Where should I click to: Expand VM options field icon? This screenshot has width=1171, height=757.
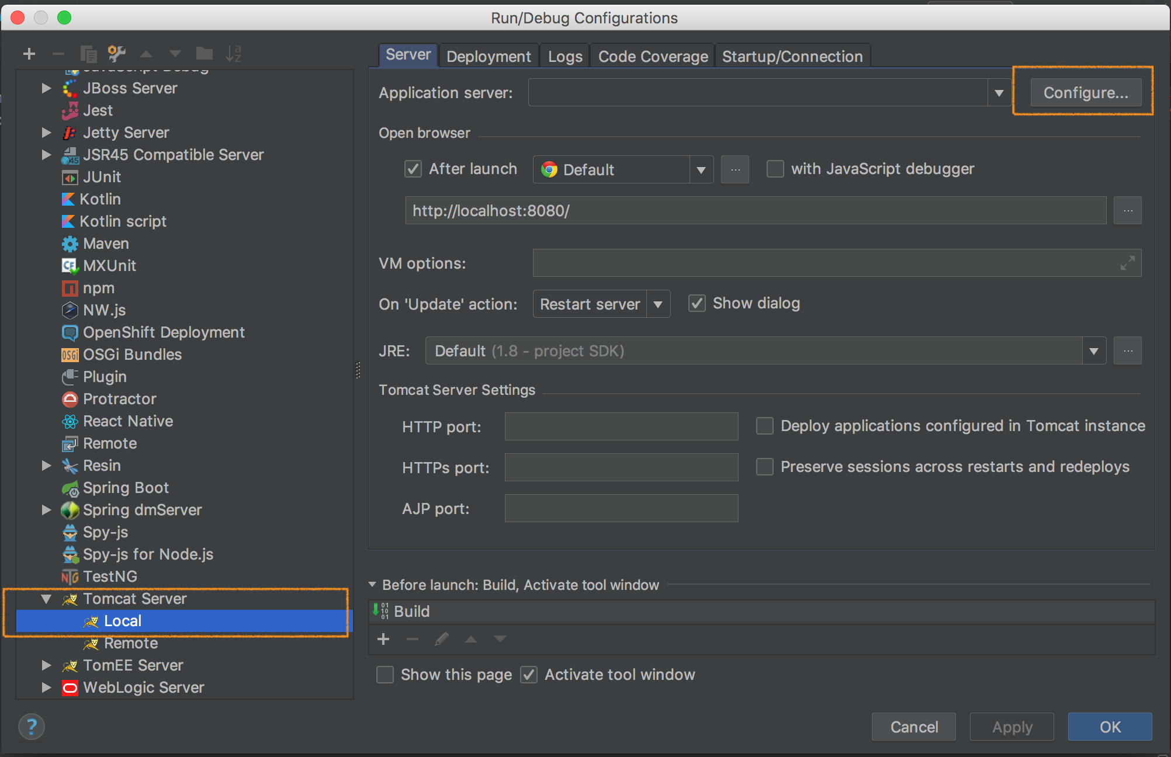[x=1128, y=263]
